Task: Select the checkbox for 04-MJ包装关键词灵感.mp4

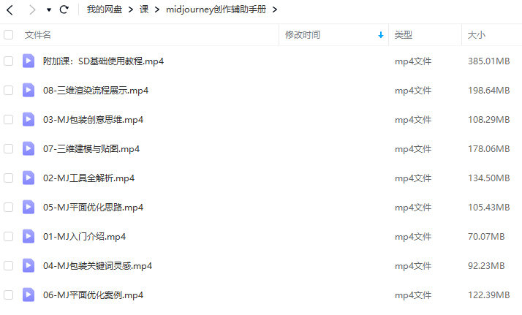Action: [8, 266]
